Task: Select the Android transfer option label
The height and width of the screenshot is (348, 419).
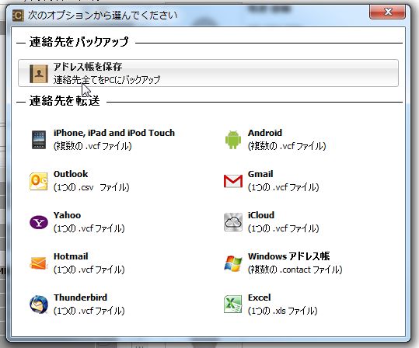Action: (265, 133)
